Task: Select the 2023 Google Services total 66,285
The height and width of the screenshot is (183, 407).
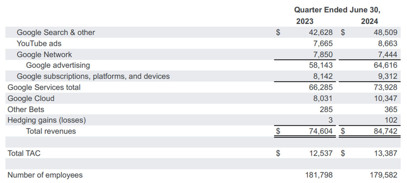Action: tap(320, 87)
